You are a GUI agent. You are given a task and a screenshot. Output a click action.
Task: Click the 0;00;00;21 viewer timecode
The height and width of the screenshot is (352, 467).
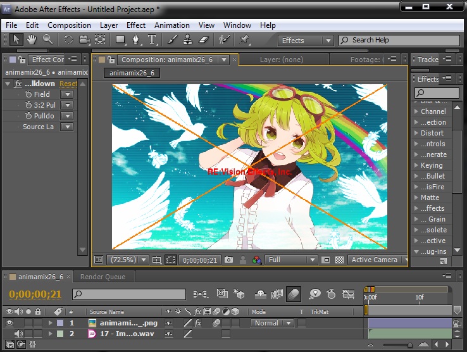pyautogui.click(x=200, y=260)
